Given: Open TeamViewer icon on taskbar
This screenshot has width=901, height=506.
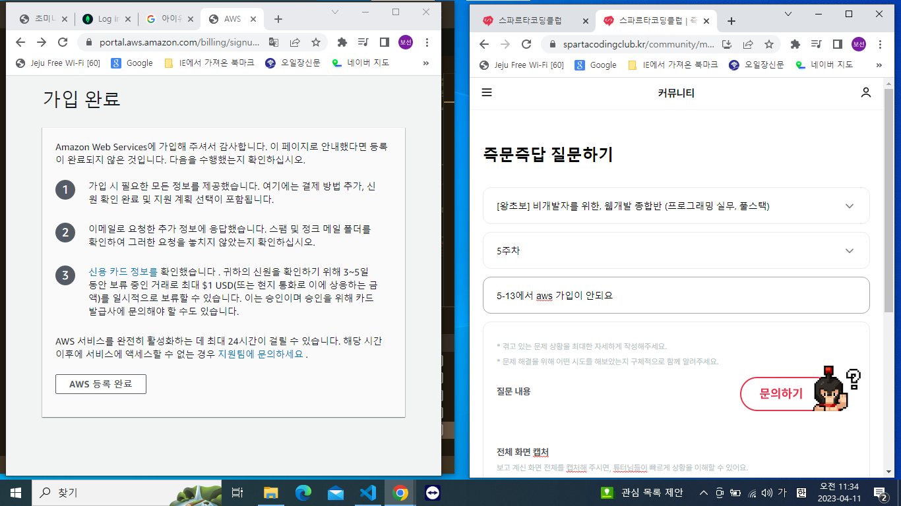Looking at the screenshot, I should 432,492.
